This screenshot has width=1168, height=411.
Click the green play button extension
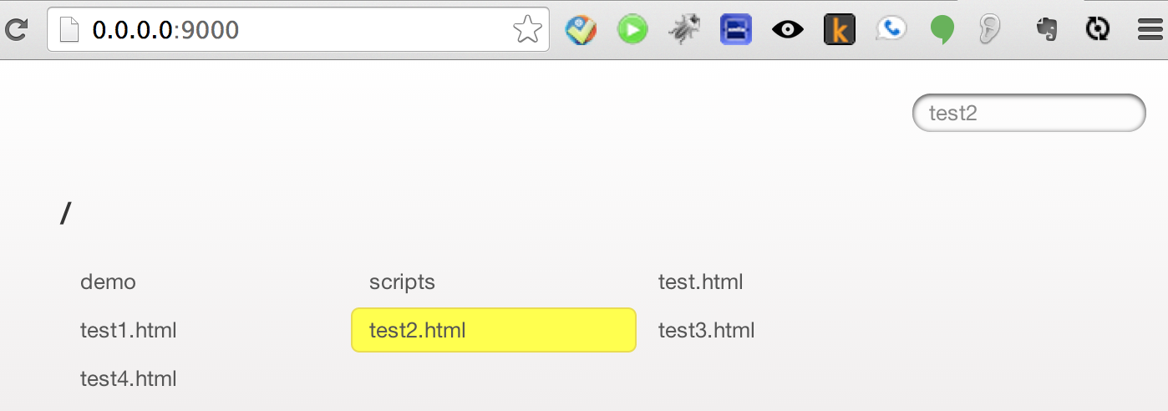[632, 31]
